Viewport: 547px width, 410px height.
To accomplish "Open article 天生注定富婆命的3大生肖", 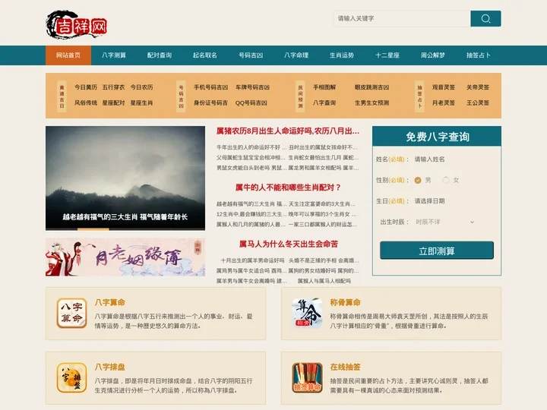I will [321, 204].
